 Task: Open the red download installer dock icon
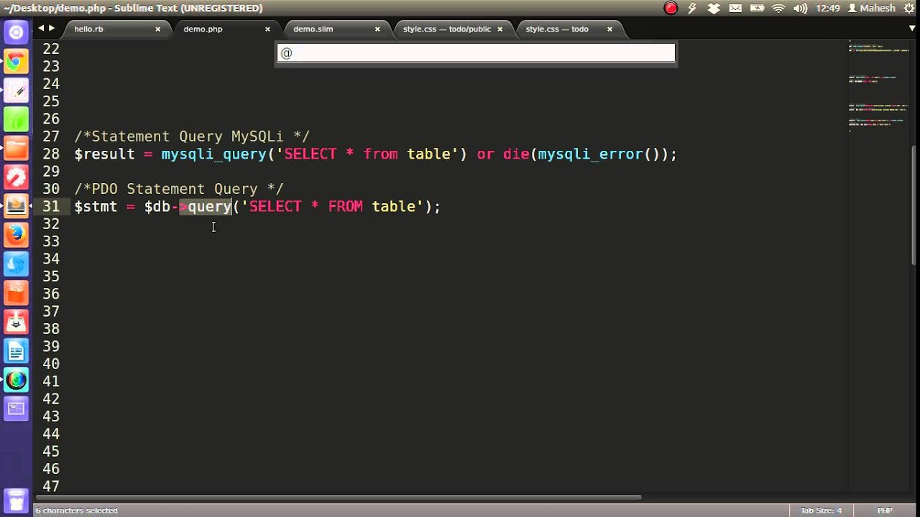click(16, 322)
